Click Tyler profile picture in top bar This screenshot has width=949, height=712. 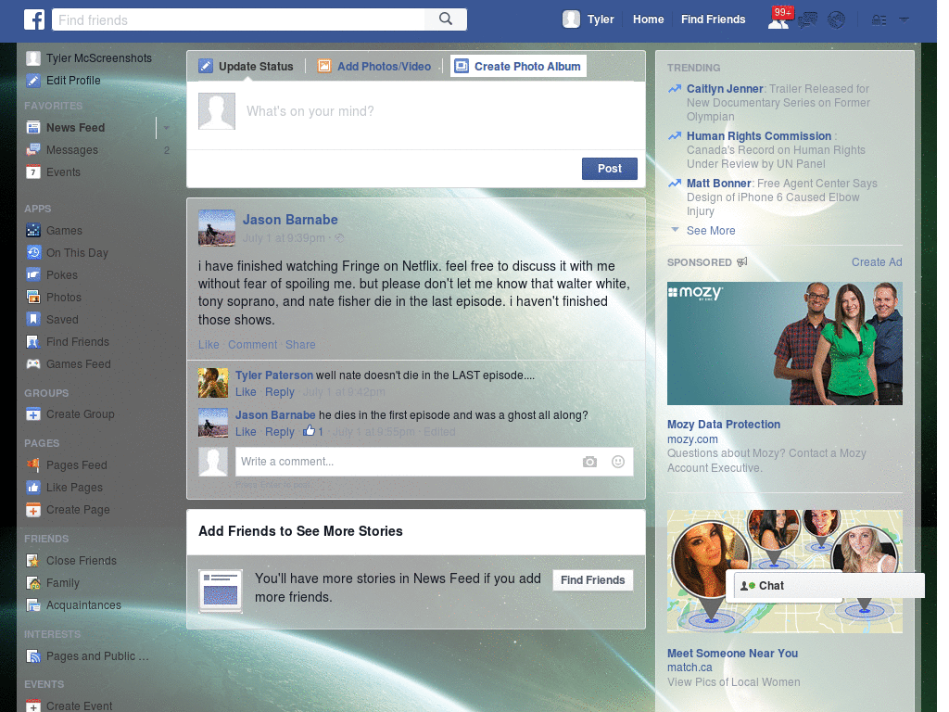click(x=571, y=19)
